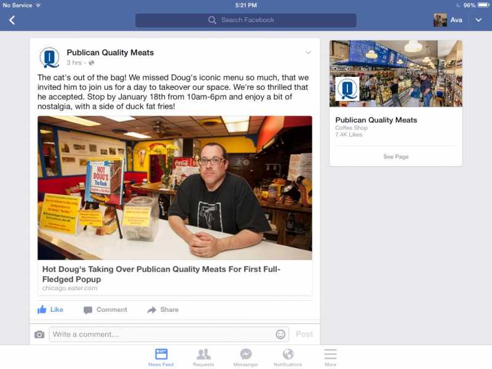This screenshot has width=492, height=369.
Task: Go back using the top-left arrow
Action: coord(12,20)
